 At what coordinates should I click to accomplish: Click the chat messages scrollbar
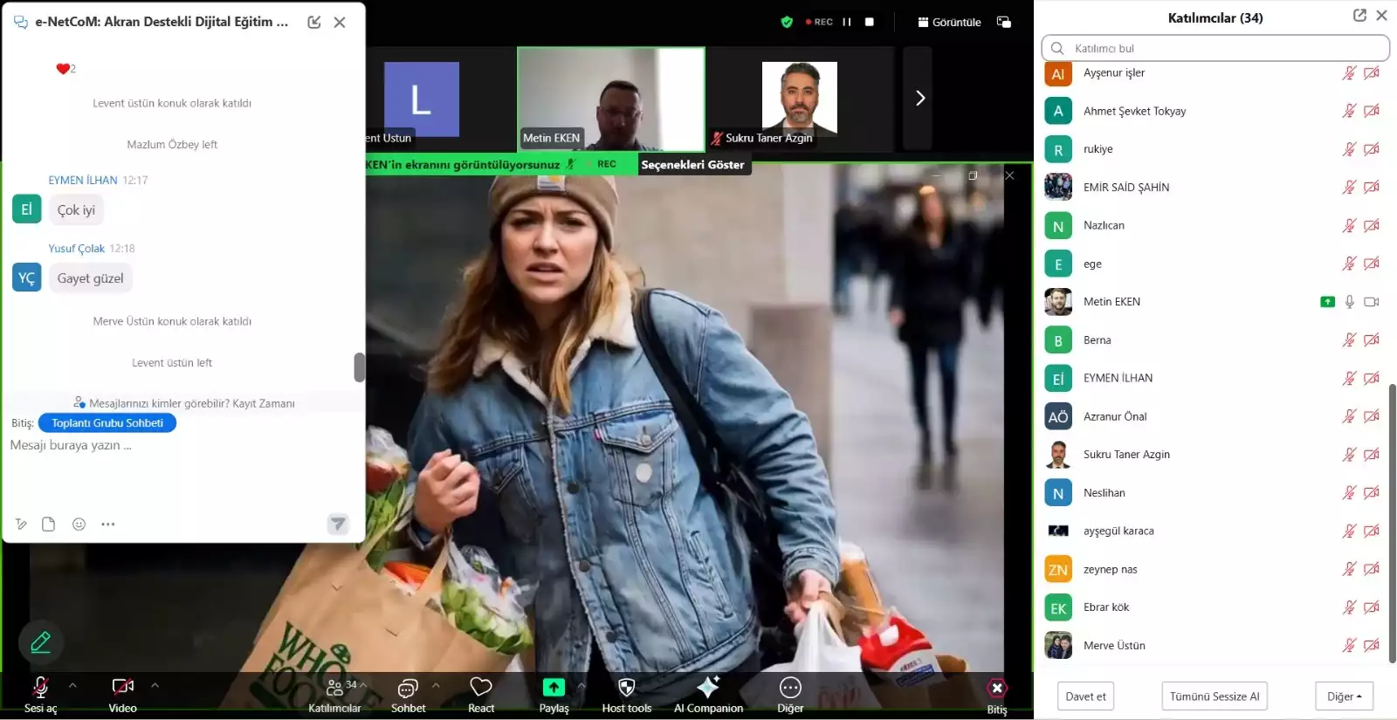tap(359, 367)
